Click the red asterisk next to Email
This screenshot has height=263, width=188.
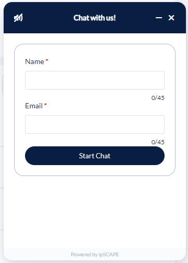coord(45,105)
